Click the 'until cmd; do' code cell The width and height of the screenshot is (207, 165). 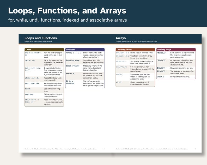click(32, 83)
